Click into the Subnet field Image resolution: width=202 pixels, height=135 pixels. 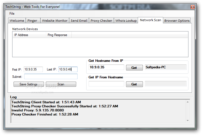[x=51, y=76]
